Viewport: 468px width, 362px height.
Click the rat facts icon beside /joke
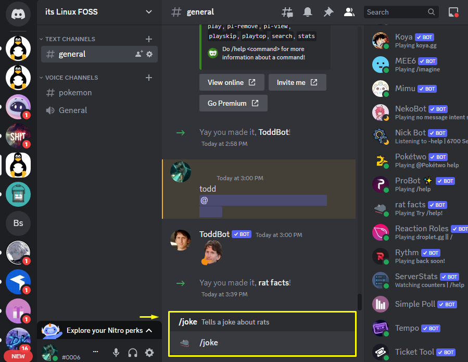click(185, 343)
